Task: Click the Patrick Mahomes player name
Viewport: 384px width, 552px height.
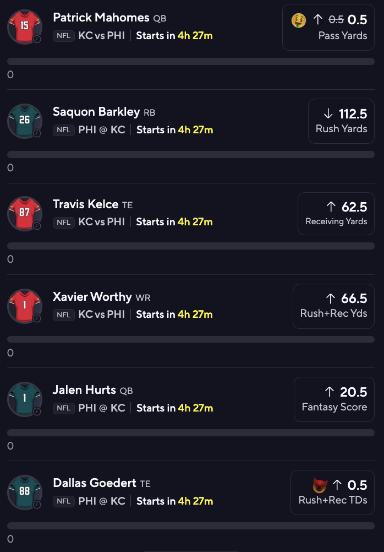Action: click(x=101, y=18)
